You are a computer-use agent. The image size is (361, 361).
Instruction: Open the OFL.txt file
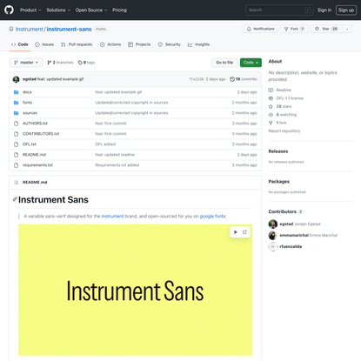click(x=30, y=144)
